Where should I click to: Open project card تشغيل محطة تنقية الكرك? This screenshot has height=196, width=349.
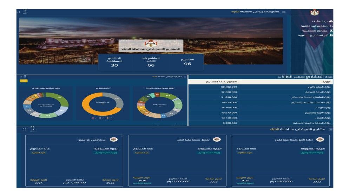click(x=177, y=161)
